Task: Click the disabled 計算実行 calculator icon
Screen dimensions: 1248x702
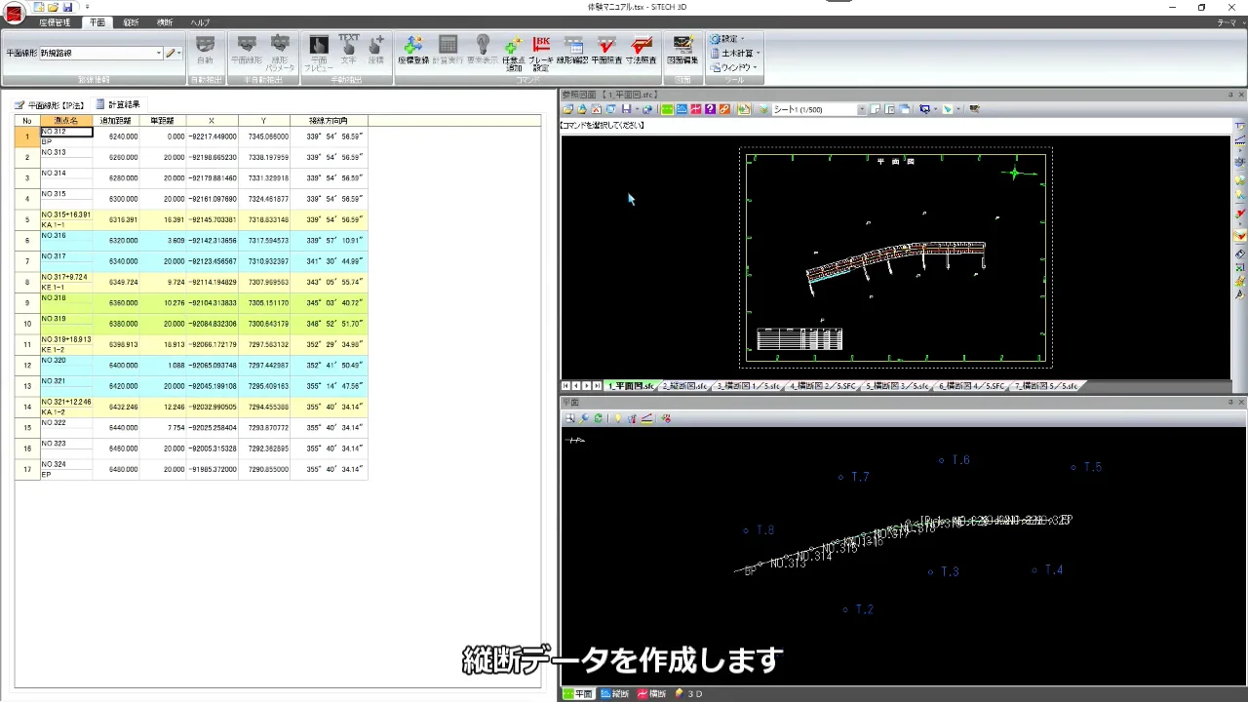Action: [x=448, y=50]
